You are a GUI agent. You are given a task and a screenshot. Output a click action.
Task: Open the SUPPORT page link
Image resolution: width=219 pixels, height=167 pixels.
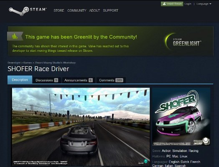point(110,10)
